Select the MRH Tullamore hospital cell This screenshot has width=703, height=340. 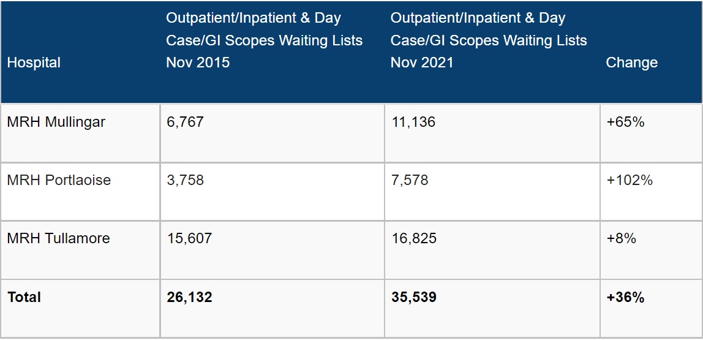point(58,238)
